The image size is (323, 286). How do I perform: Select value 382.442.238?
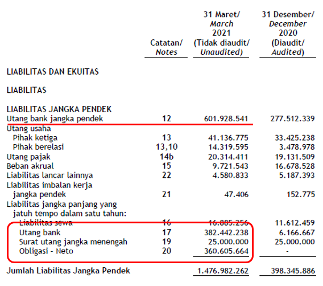[x=226, y=232]
